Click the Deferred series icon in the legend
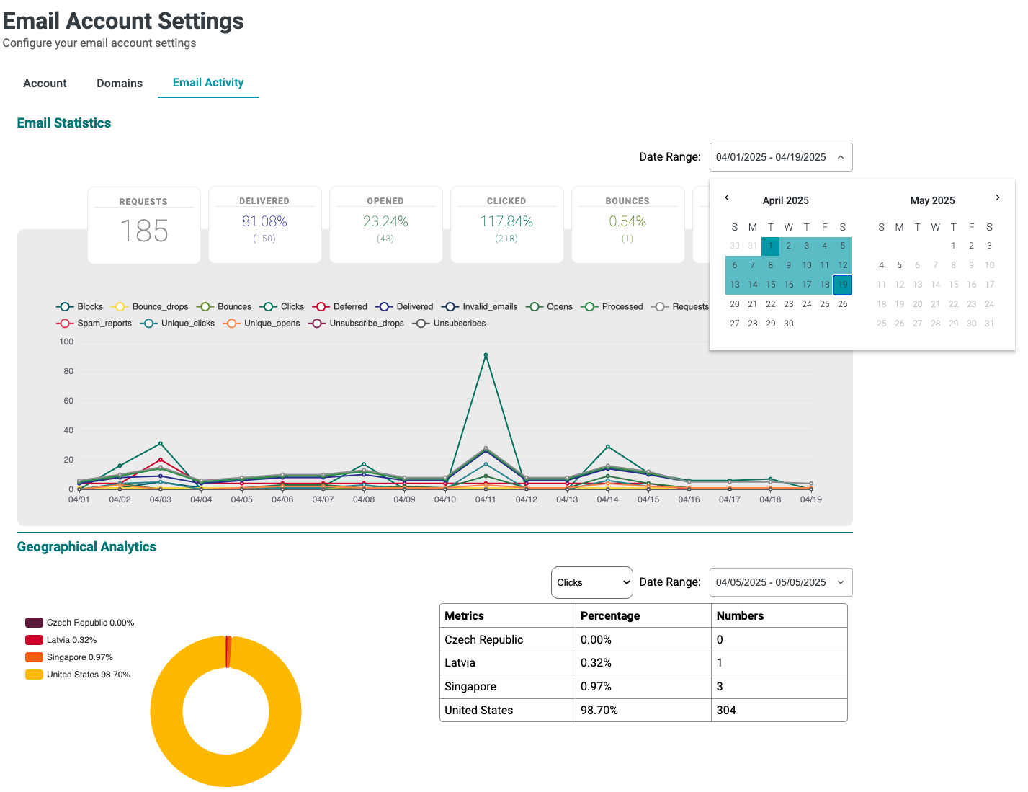The height and width of the screenshot is (792, 1028). (x=321, y=306)
